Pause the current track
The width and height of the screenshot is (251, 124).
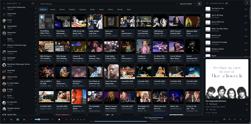pos(18,119)
